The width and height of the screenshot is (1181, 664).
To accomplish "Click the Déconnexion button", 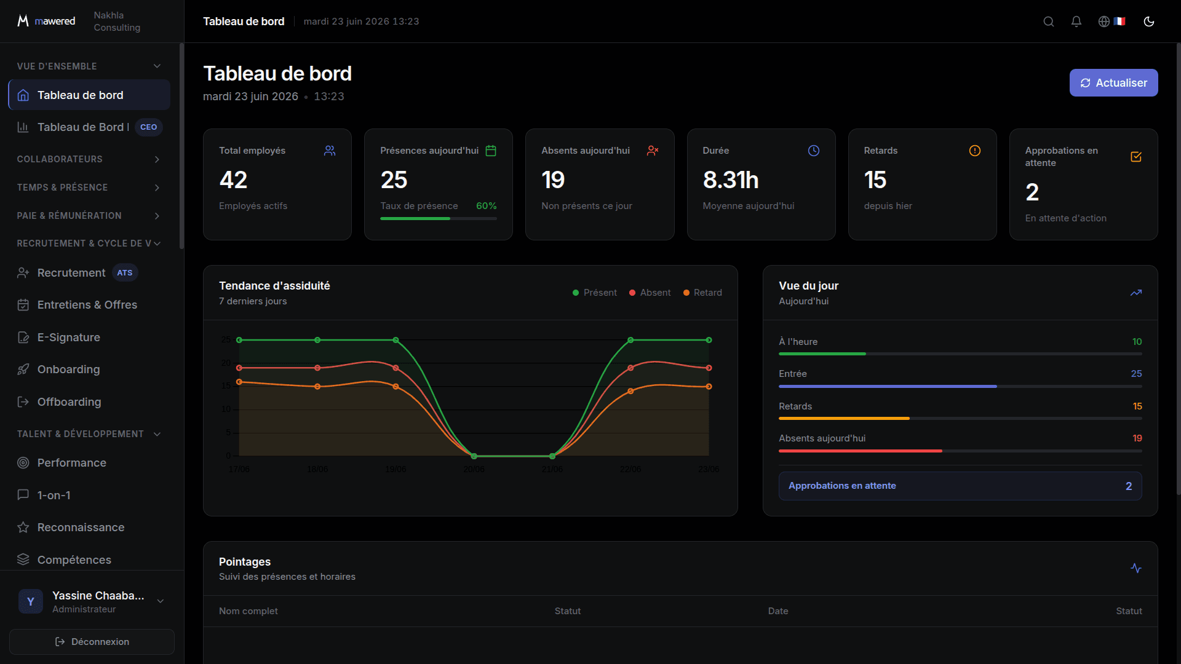I will pyautogui.click(x=92, y=642).
